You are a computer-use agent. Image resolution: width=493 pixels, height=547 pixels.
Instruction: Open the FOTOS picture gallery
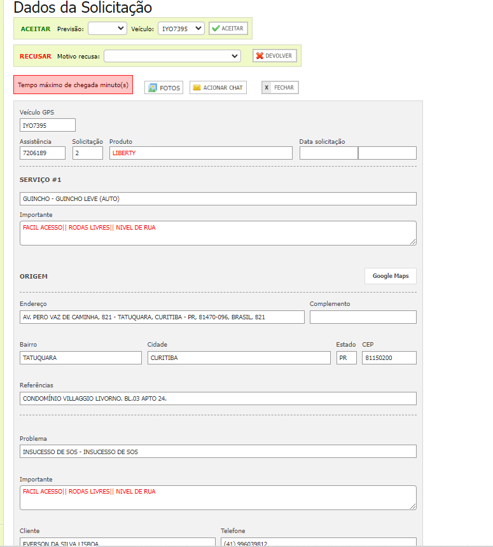(163, 88)
